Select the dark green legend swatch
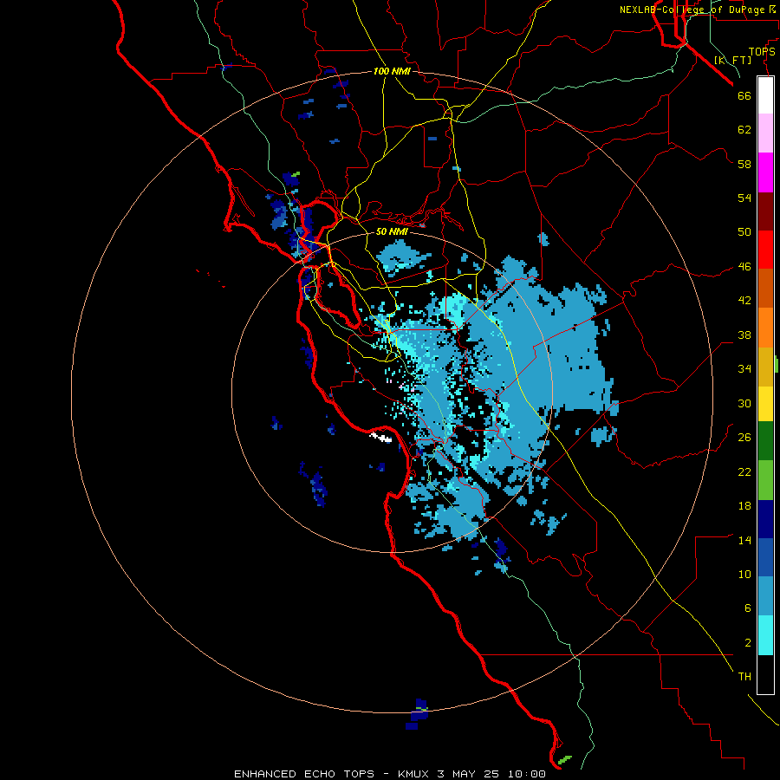 [765, 441]
